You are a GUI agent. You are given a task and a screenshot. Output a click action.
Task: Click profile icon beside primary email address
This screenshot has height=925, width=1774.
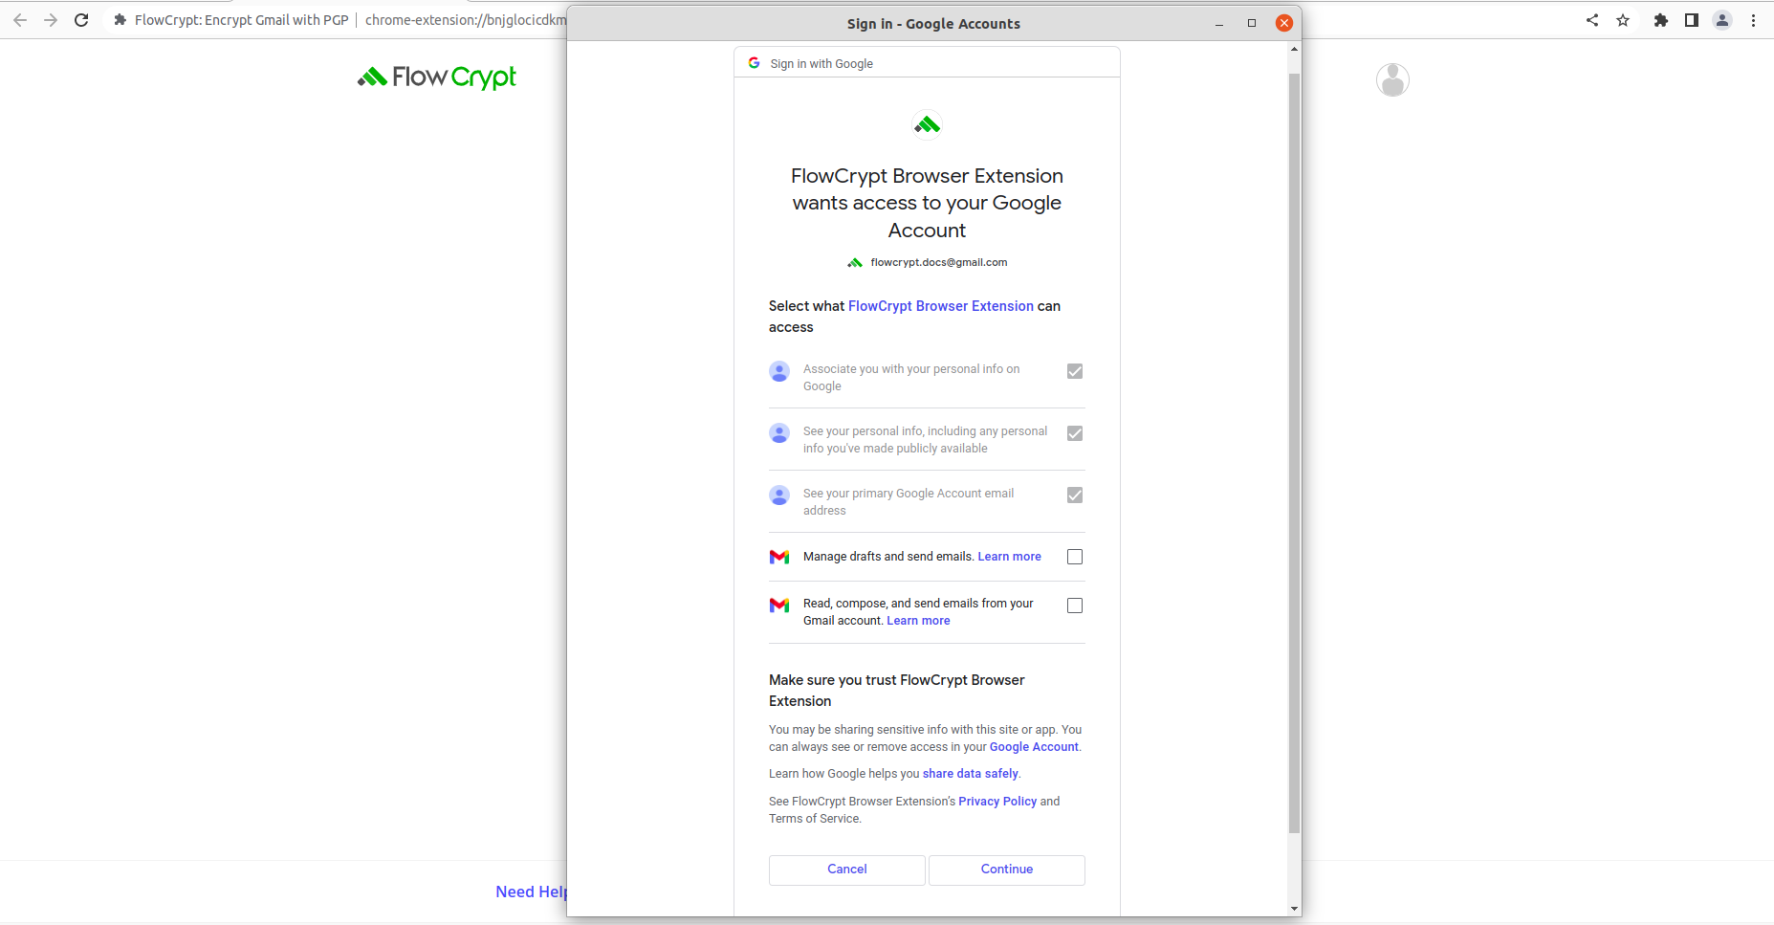pyautogui.click(x=779, y=496)
